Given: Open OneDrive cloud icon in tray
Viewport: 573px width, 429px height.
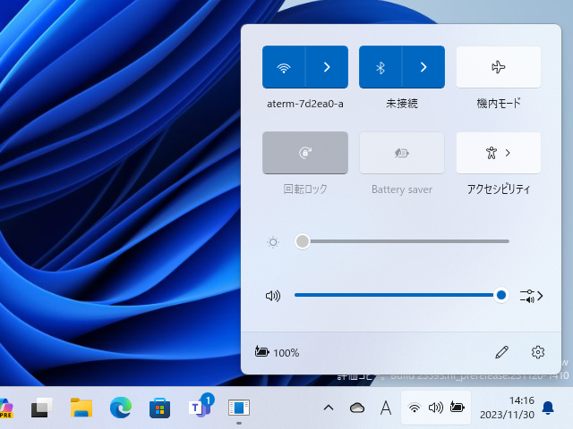Looking at the screenshot, I should point(357,408).
